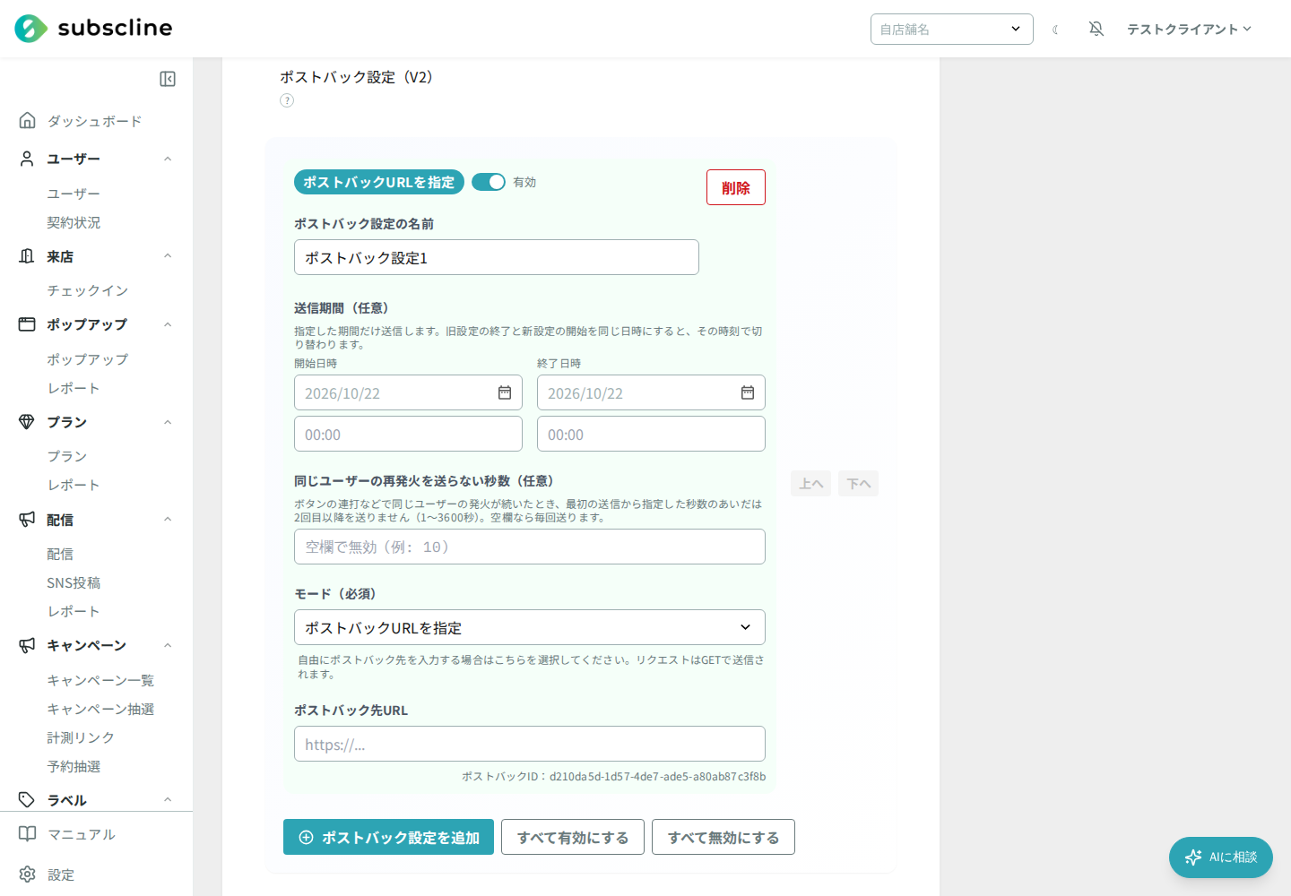Open 設定 in the sidebar
The image size is (1291, 896).
pos(61,874)
